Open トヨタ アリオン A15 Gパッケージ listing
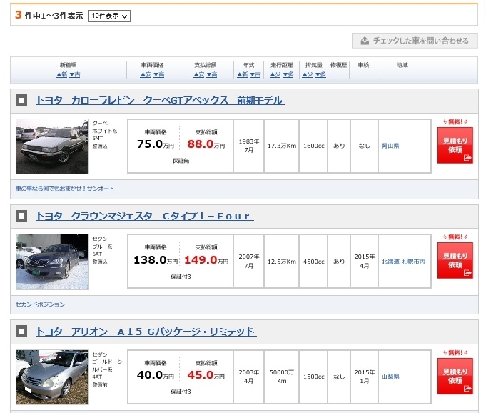Viewport: 486px width, 413px height. (x=146, y=332)
